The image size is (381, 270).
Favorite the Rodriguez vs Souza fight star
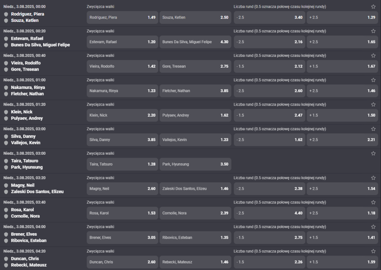click(x=373, y=7)
